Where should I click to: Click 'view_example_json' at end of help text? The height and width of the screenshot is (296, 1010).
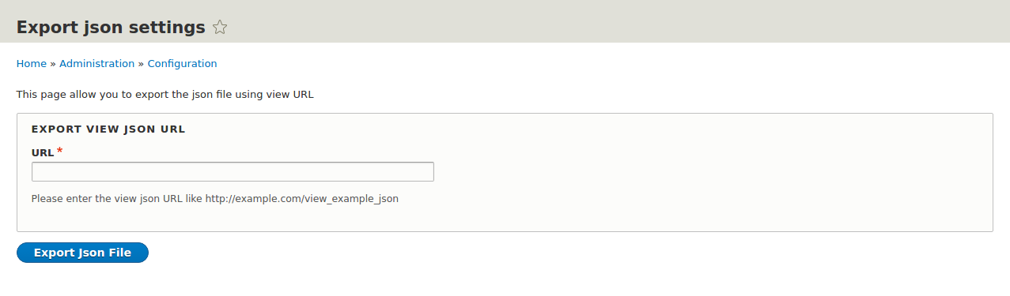pyautogui.click(x=351, y=199)
